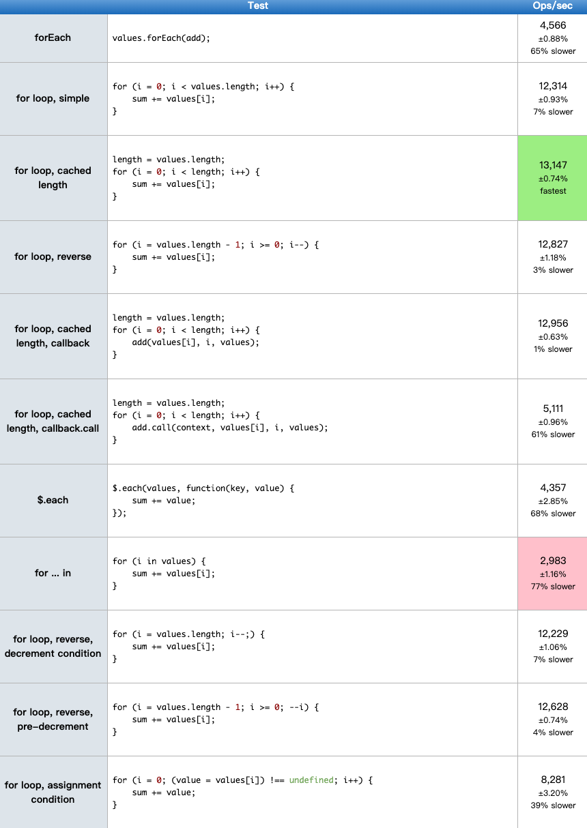The width and height of the screenshot is (587, 828).
Task: Select "for loop, reverse, pre-decrement" label
Action: pyautogui.click(x=53, y=719)
